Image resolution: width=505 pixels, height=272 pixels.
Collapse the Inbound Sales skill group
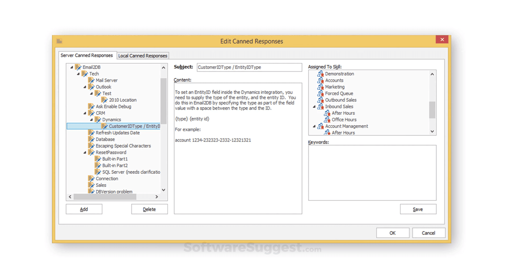tap(314, 107)
